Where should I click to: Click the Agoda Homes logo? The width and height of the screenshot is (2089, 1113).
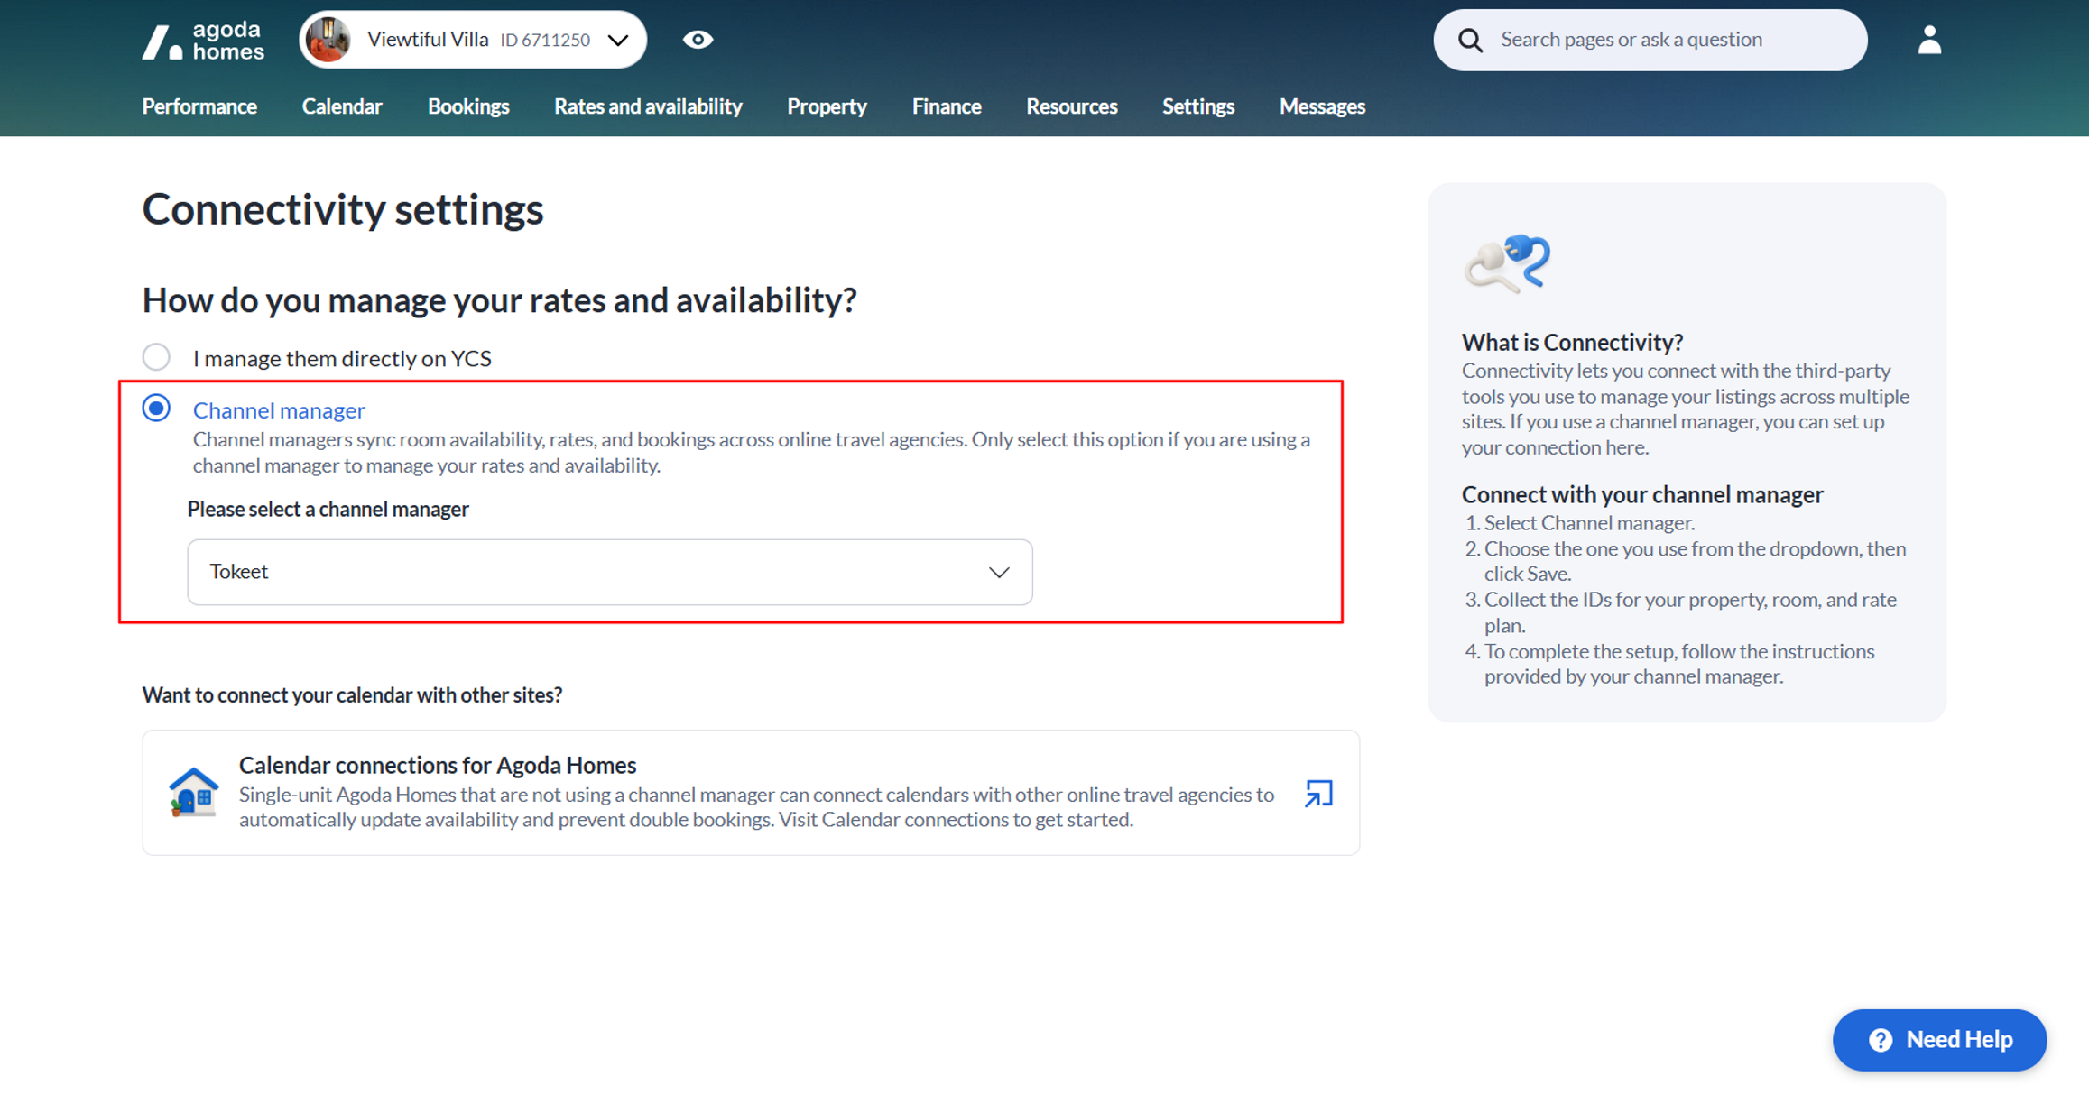click(x=203, y=41)
